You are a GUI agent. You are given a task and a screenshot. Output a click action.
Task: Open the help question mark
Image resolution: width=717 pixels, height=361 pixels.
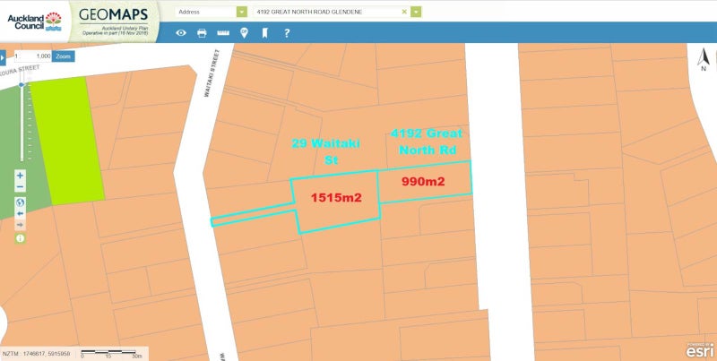287,33
